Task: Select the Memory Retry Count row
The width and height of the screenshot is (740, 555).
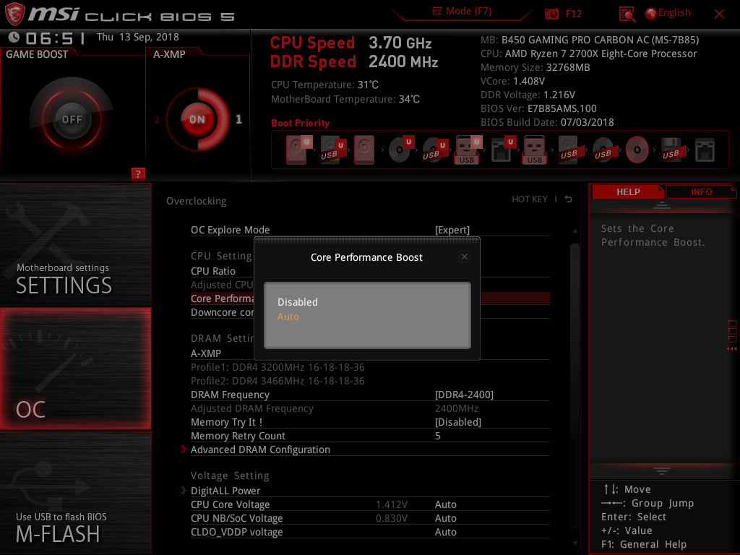Action: pos(370,436)
